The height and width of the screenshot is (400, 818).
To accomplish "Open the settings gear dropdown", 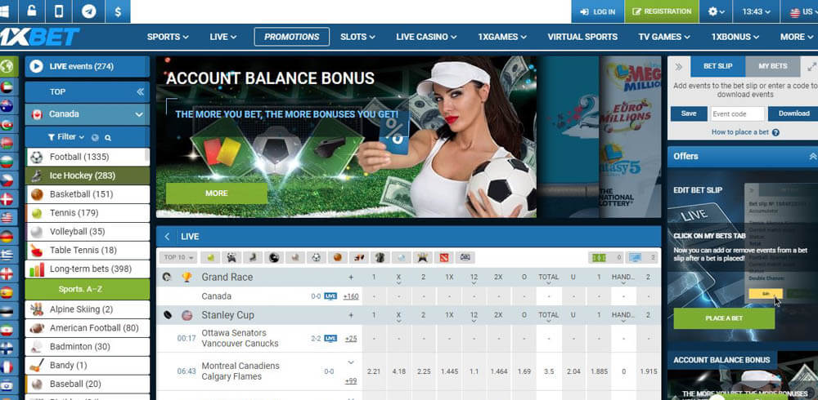I will 717,11.
